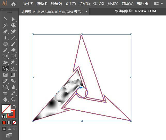Open the 帮助(H) menu
This screenshot has height=140, width=166.
(x=143, y=4)
